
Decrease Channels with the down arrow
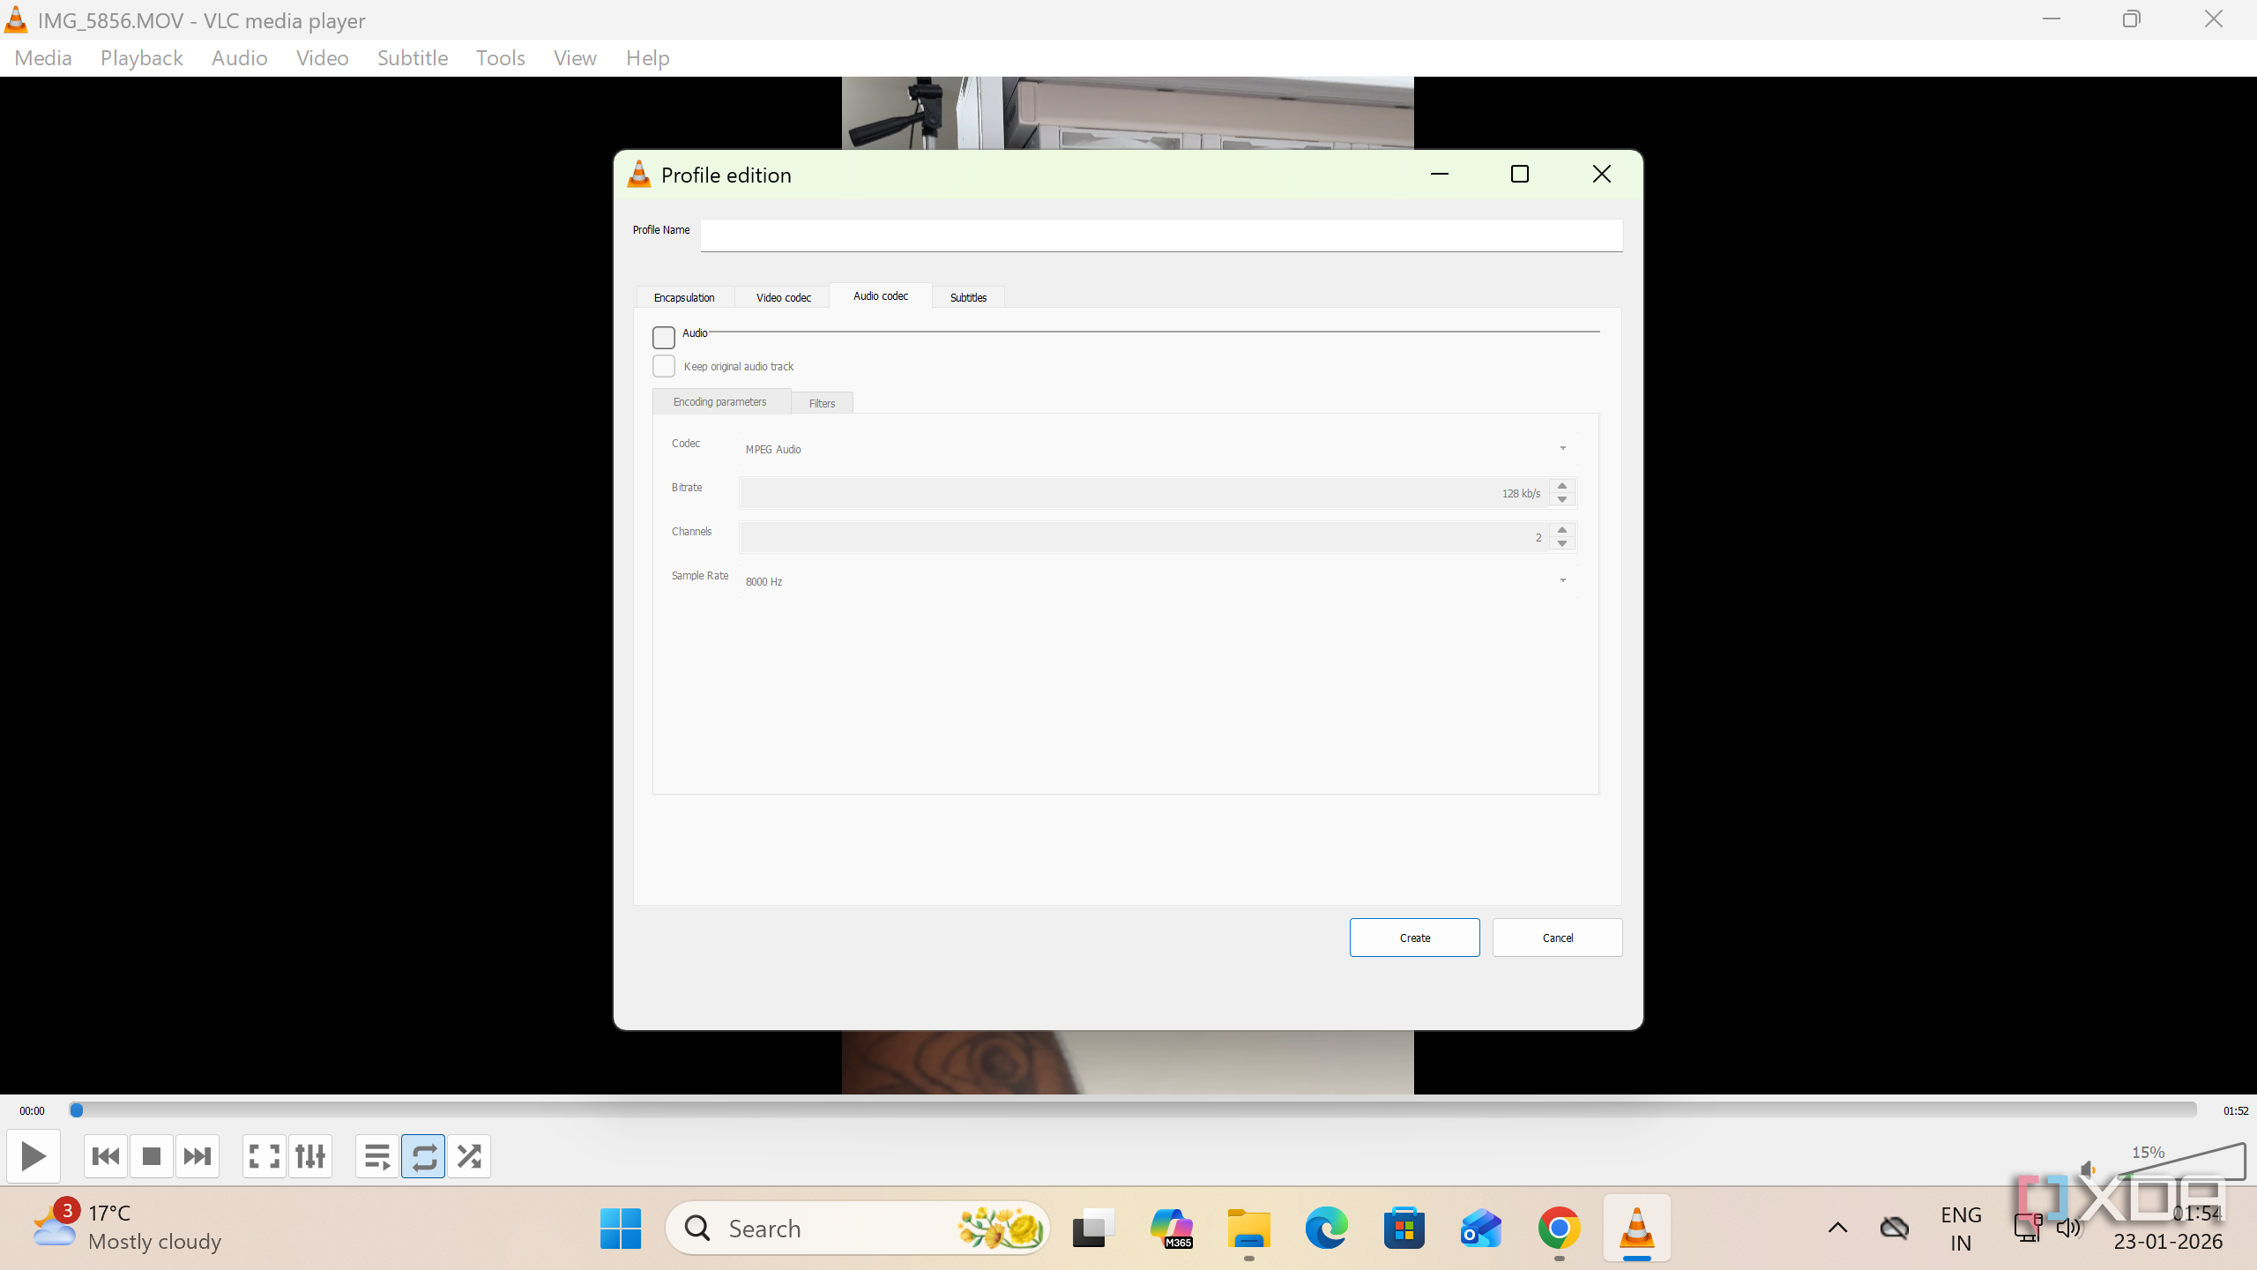click(x=1562, y=544)
